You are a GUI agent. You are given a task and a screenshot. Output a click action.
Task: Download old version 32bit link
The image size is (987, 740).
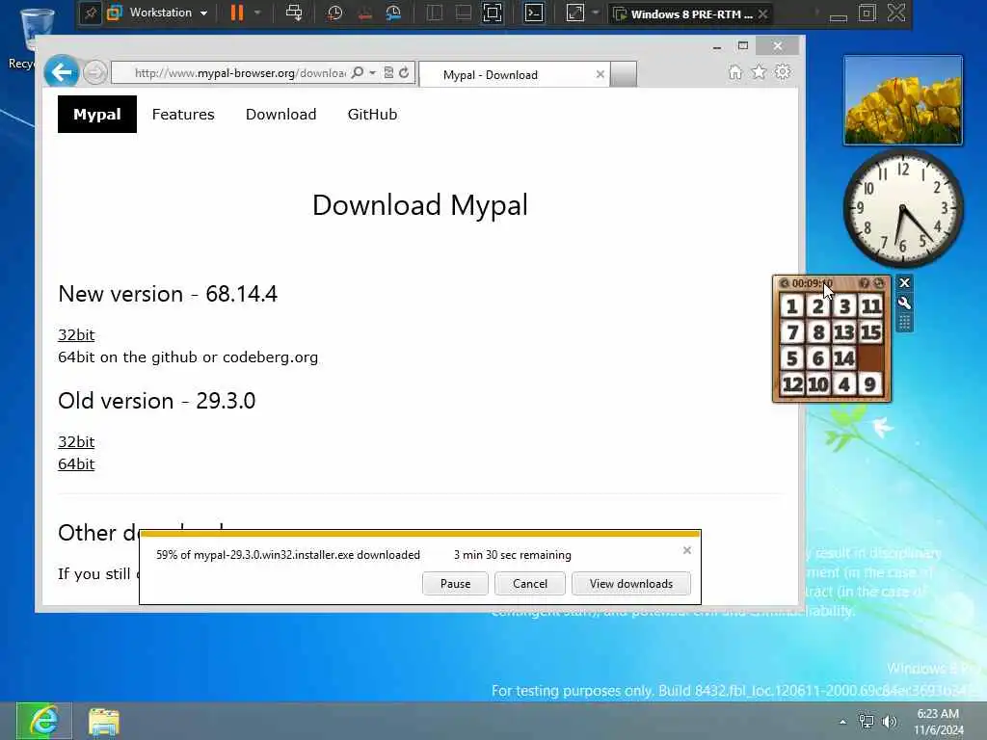pyautogui.click(x=76, y=441)
